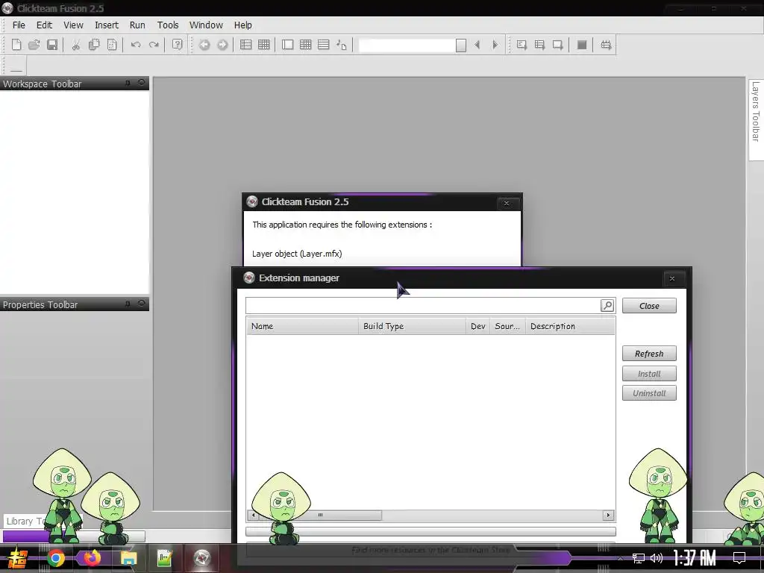Click the Event editor grid icon
This screenshot has height=573, width=764.
pyautogui.click(x=305, y=45)
